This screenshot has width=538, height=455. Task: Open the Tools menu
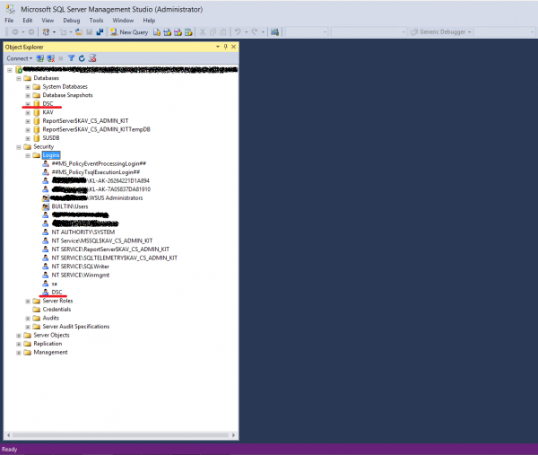(96, 20)
